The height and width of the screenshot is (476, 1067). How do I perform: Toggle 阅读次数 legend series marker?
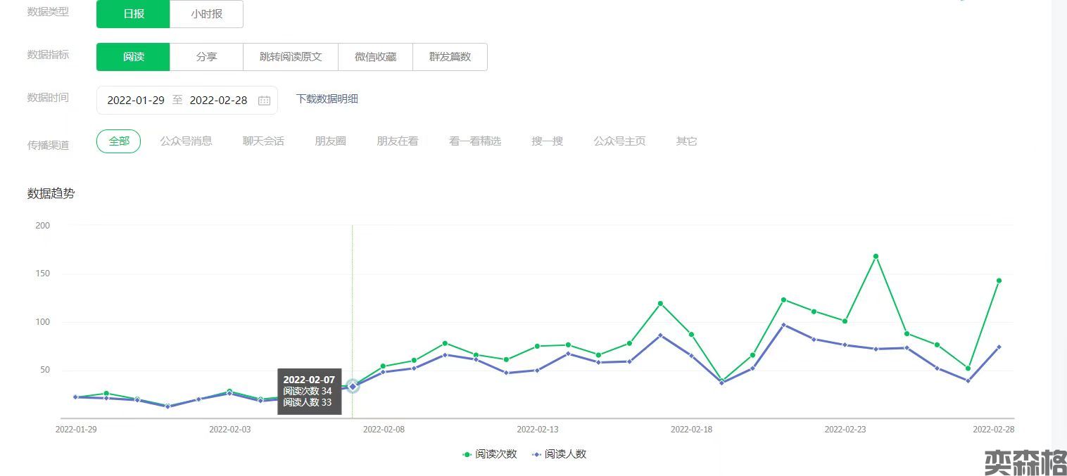pos(467,454)
